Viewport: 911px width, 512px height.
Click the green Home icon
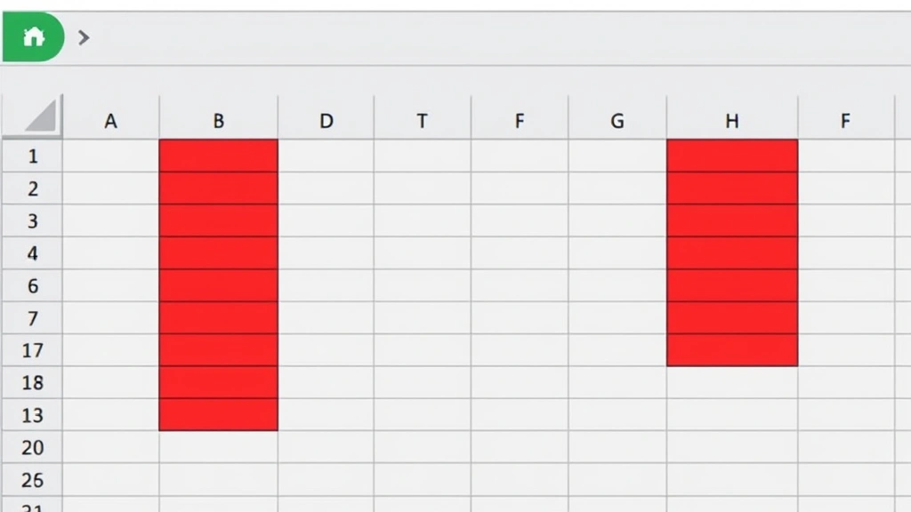pyautogui.click(x=34, y=36)
